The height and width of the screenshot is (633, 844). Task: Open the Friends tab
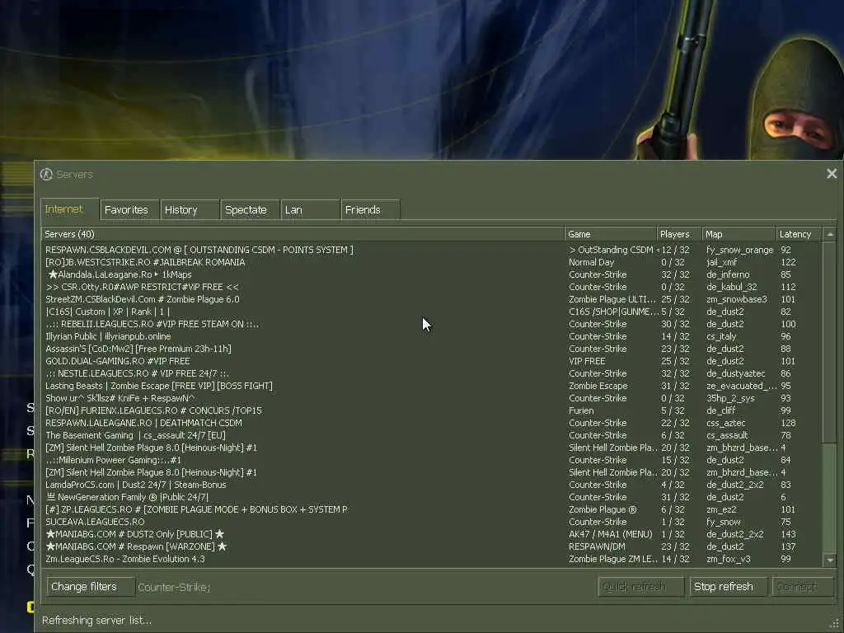[x=370, y=209]
